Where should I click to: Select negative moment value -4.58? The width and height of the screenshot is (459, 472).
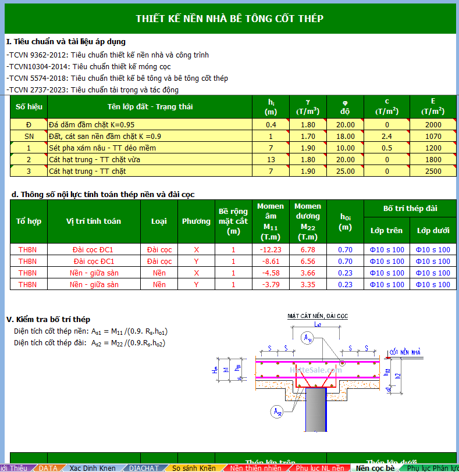(271, 273)
